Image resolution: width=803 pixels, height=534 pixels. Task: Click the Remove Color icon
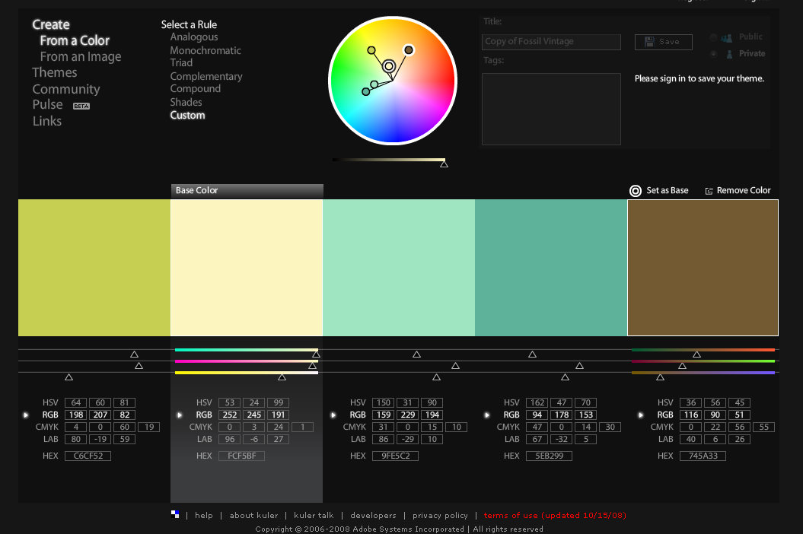[x=709, y=191]
